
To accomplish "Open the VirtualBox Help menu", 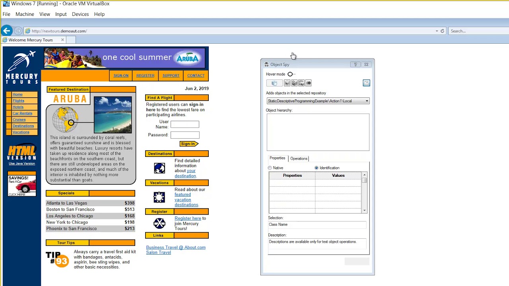I will 99,14.
